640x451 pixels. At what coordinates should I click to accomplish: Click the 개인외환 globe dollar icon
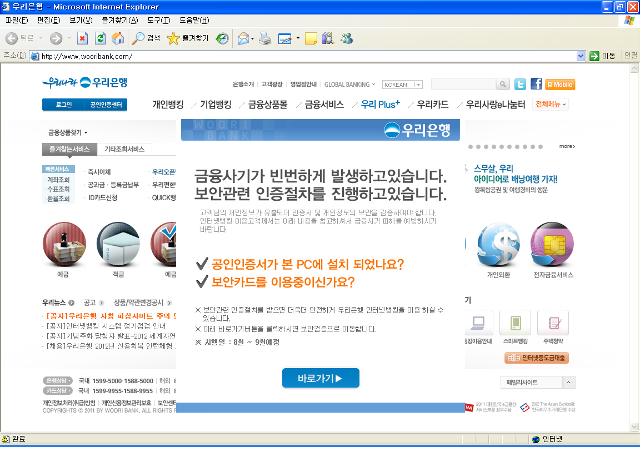[498, 244]
